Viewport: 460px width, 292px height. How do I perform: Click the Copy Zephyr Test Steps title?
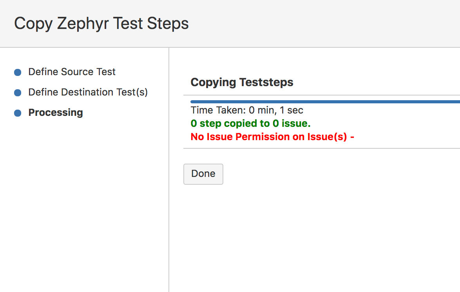coord(101,23)
